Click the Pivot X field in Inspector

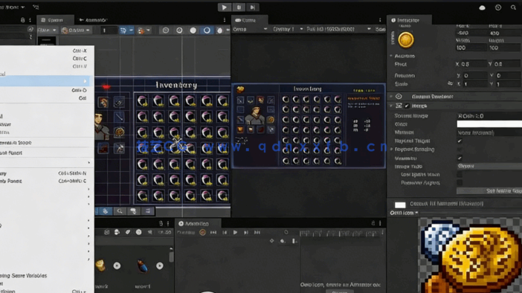[474, 64]
